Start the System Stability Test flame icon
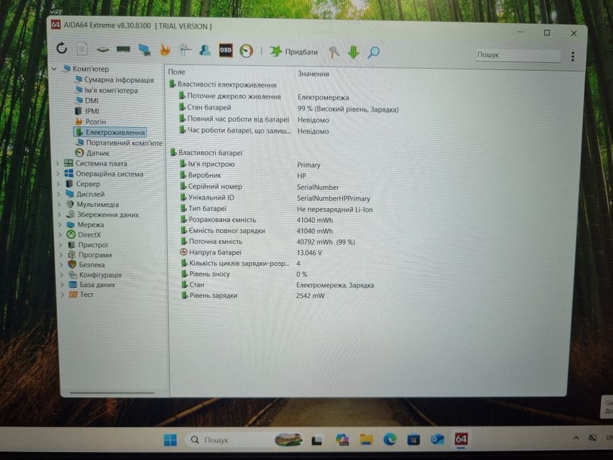This screenshot has height=460, width=613. click(x=165, y=50)
